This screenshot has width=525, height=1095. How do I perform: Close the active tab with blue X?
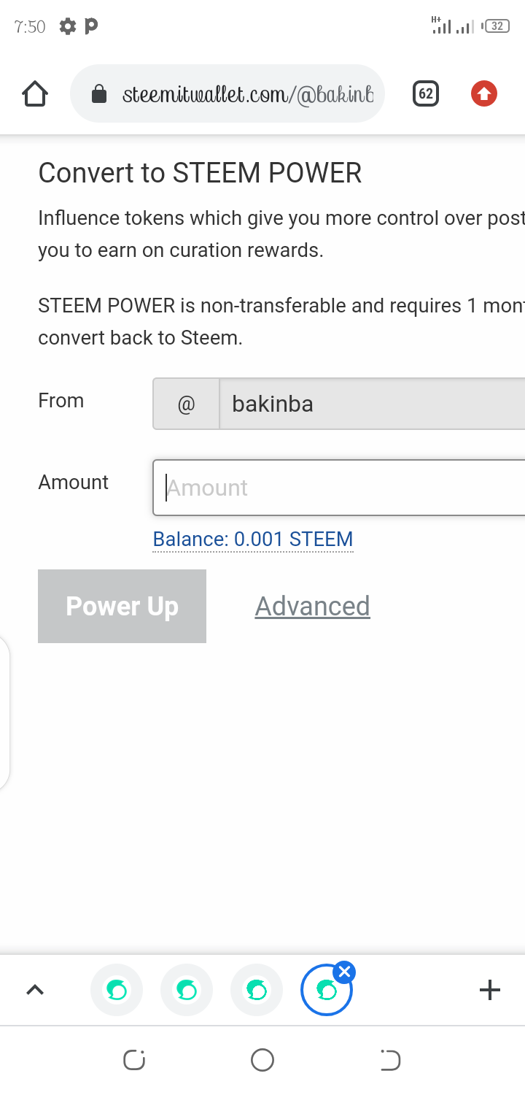(345, 972)
